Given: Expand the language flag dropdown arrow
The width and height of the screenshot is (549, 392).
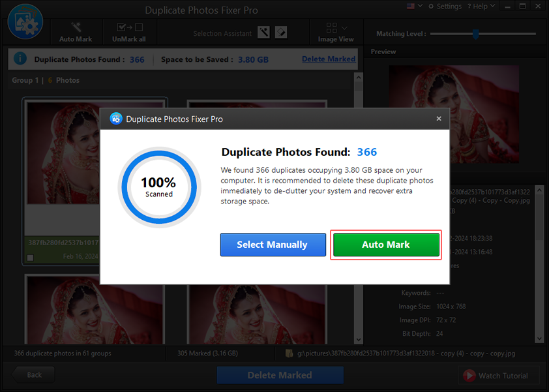Looking at the screenshot, I should pyautogui.click(x=420, y=6).
